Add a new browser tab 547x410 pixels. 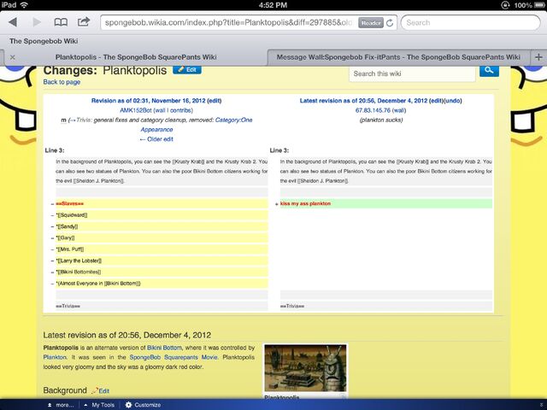pyautogui.click(x=538, y=57)
